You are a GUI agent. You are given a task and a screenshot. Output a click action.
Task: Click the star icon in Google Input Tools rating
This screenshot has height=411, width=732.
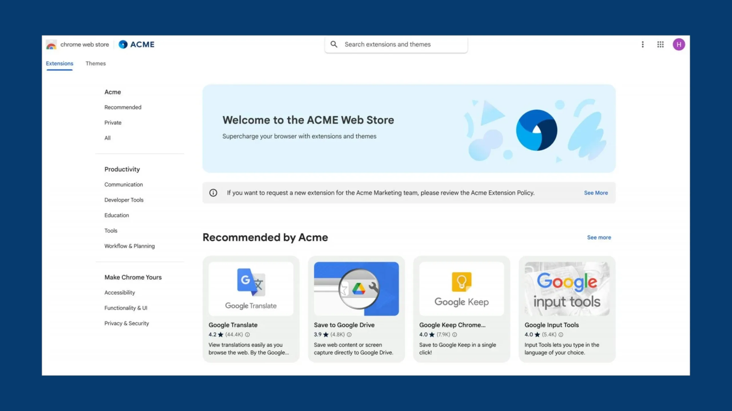click(537, 335)
